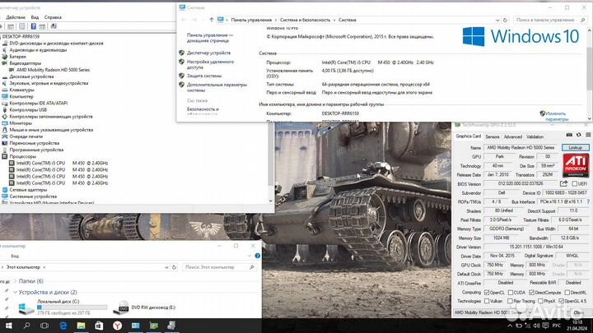Viewport: 593px width, 333px height.
Task: Open Действие menu in Device Manager
Action: pos(16,17)
